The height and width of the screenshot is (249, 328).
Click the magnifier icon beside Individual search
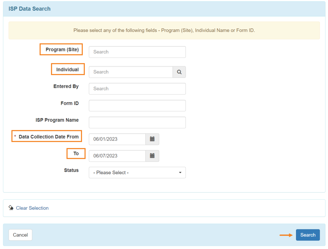click(x=179, y=72)
